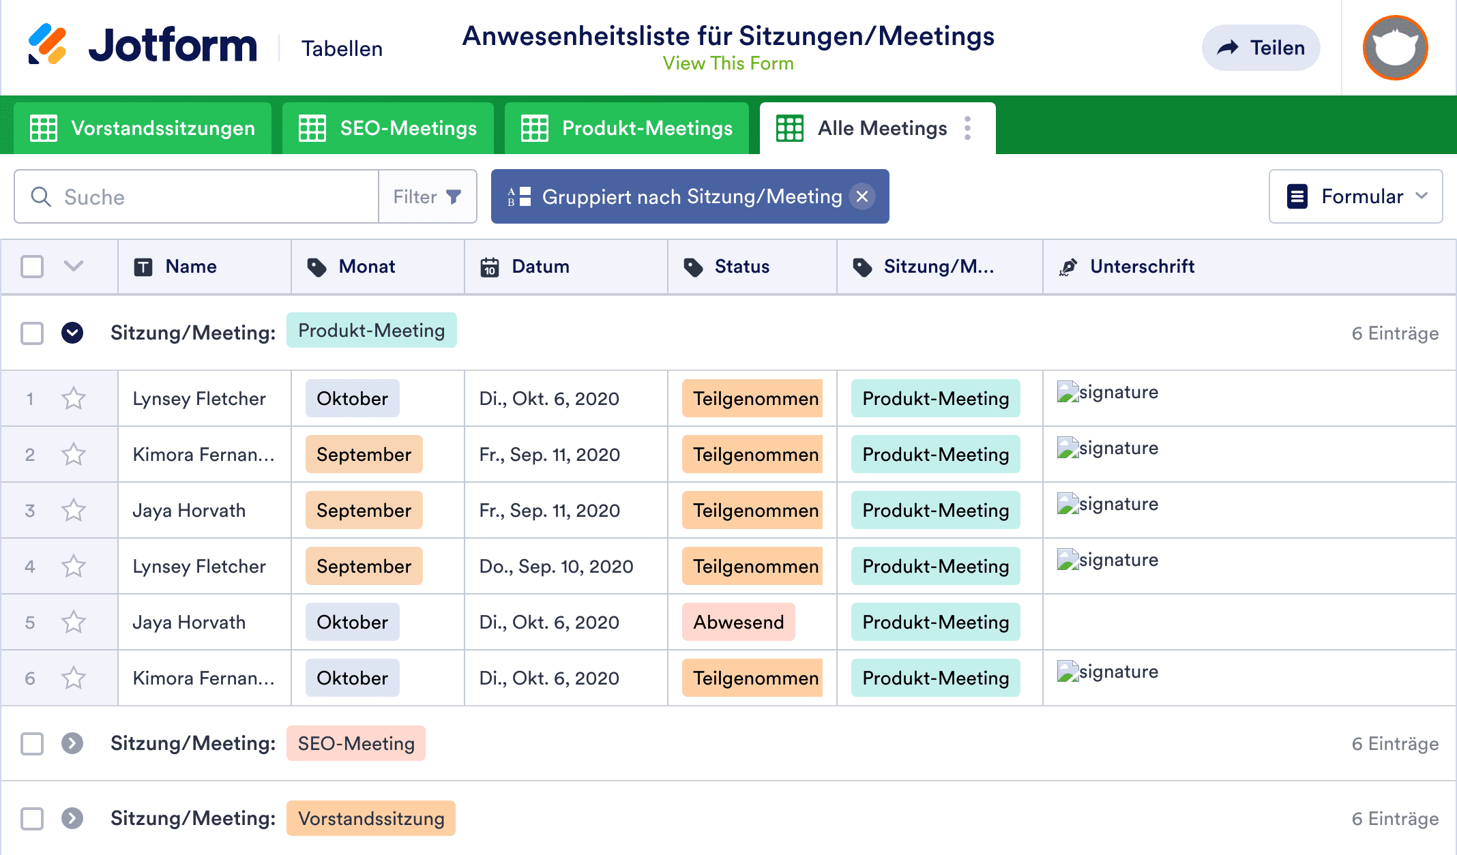Remove the Gruppiert nach Sitzung/Meeting grouping
The height and width of the screenshot is (855, 1457).
[x=863, y=196]
